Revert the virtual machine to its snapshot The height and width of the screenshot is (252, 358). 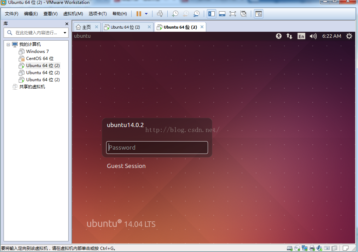coord(186,14)
